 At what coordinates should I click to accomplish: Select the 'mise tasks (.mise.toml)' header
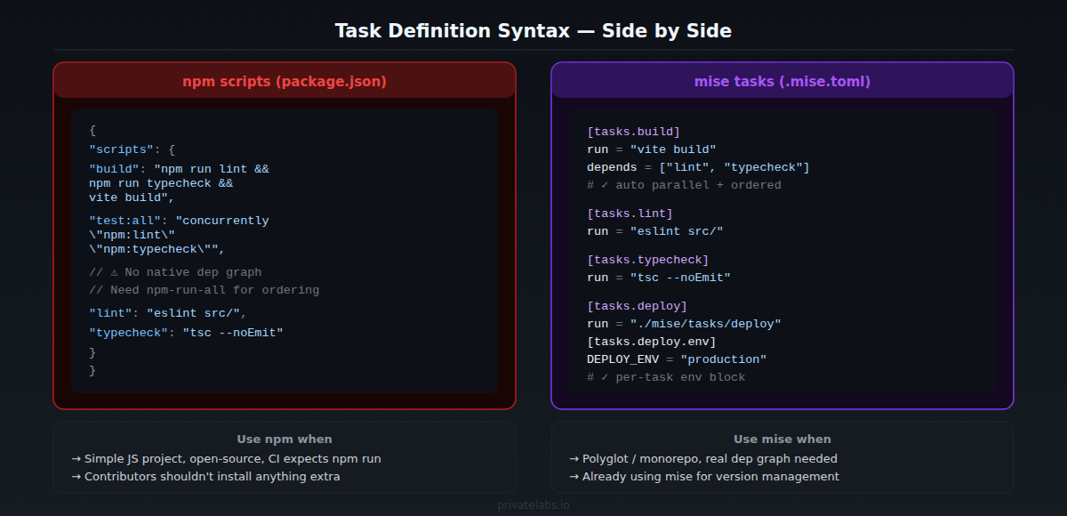[782, 81]
